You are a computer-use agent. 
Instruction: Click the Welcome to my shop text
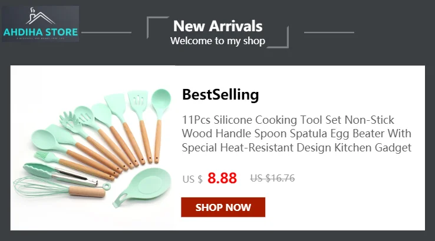point(218,41)
